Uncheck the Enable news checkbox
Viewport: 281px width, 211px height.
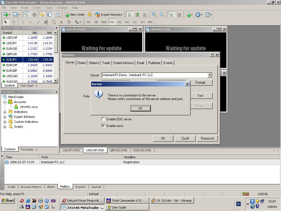103,126
